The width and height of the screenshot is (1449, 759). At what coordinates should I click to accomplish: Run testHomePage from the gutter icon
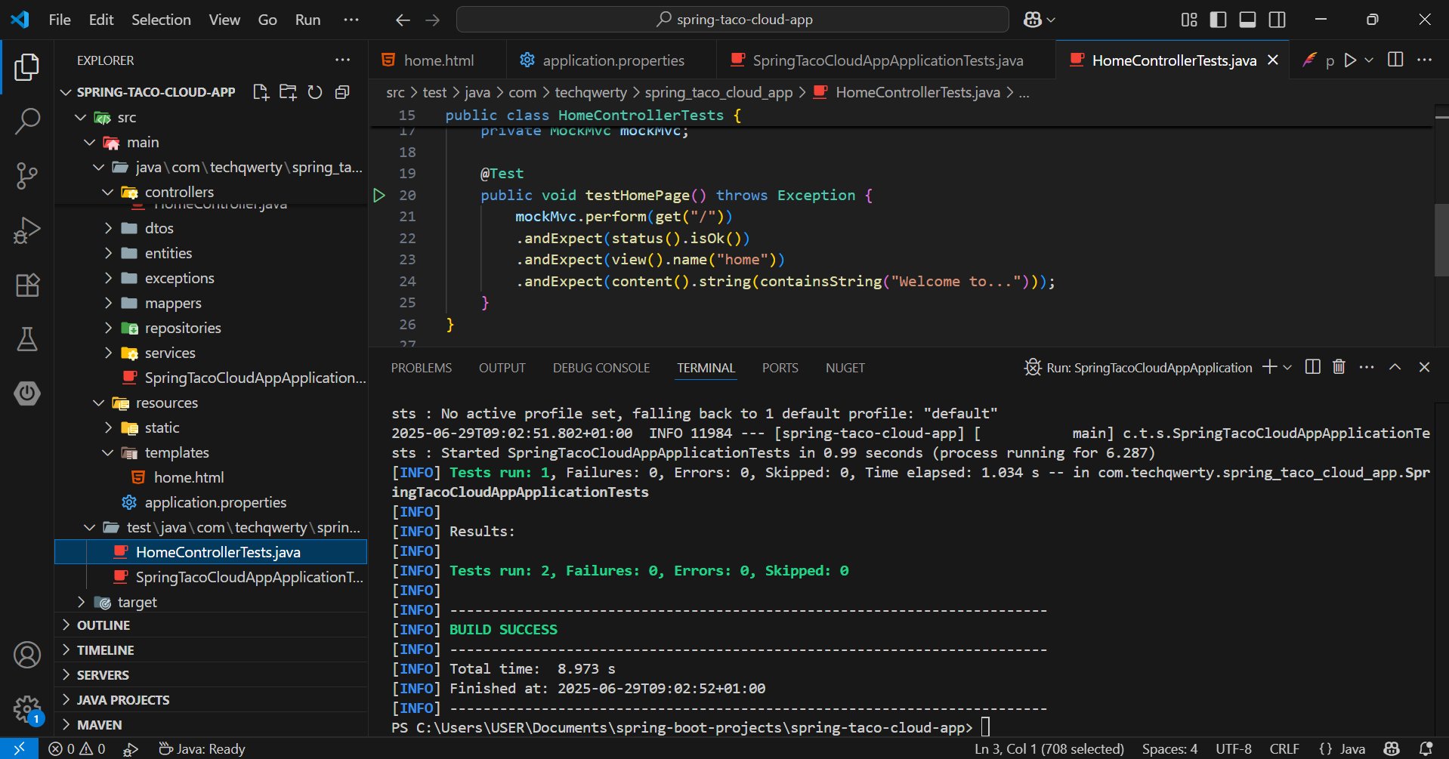(379, 196)
